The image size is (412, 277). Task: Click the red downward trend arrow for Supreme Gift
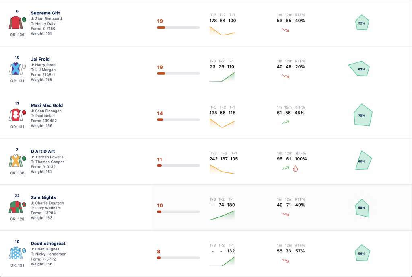286,30
